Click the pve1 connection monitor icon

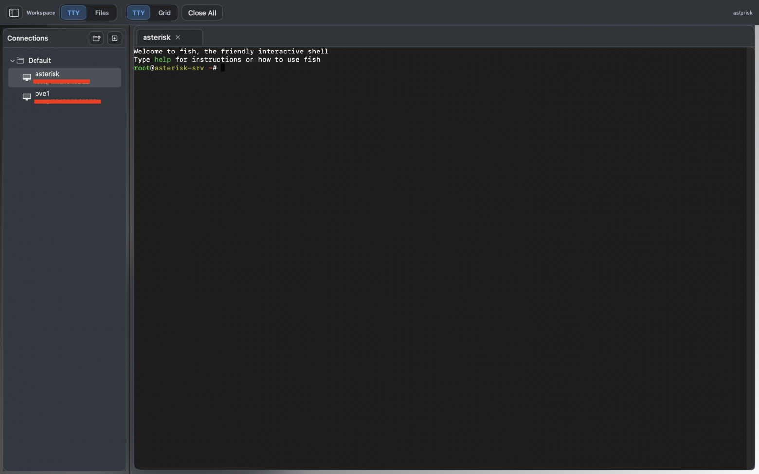tap(27, 97)
